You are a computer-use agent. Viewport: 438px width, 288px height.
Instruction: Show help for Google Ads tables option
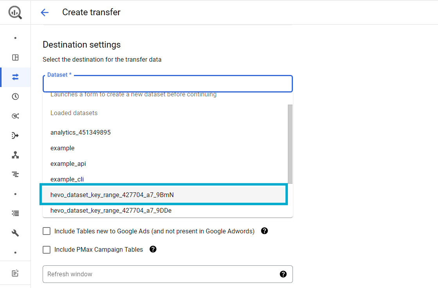(264, 231)
